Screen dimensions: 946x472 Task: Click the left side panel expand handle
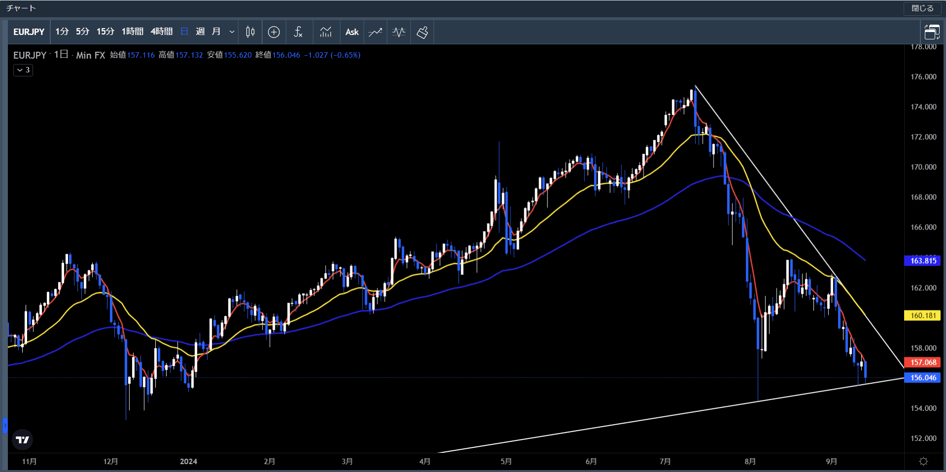tap(5, 425)
